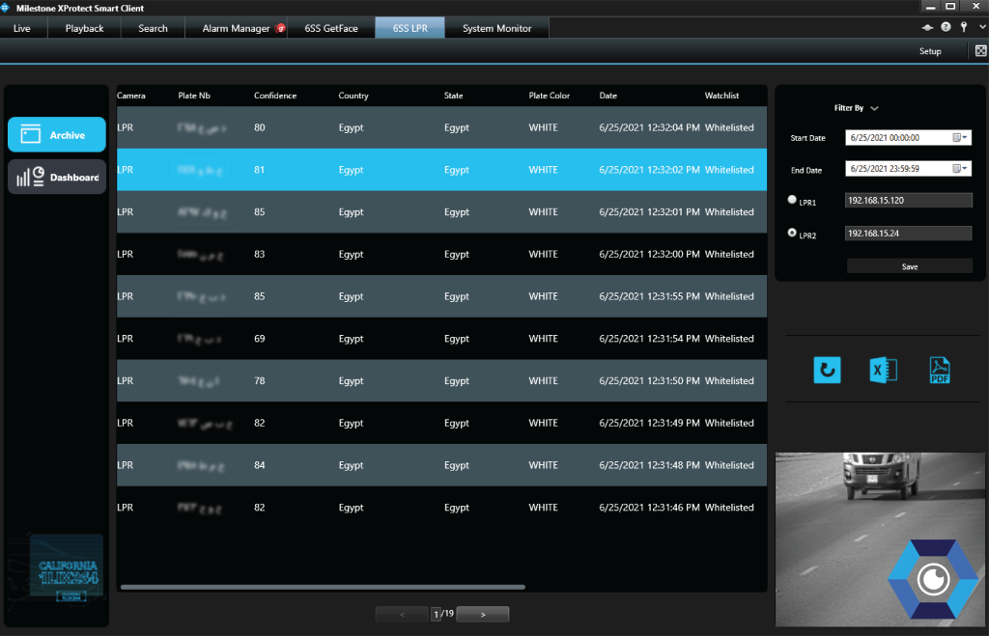Select the row dated 12:31:46 PM

(441, 508)
